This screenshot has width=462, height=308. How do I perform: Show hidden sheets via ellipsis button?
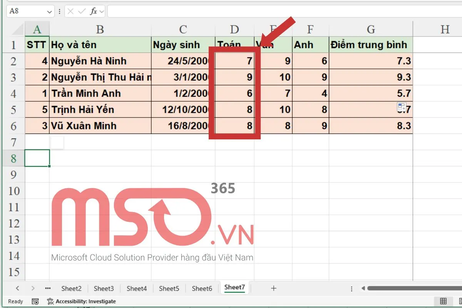[x=48, y=288]
